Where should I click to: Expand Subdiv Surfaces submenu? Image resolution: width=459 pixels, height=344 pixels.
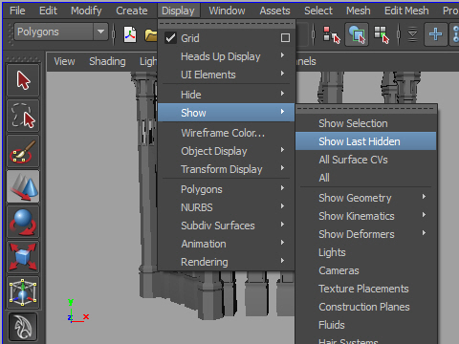click(x=226, y=226)
